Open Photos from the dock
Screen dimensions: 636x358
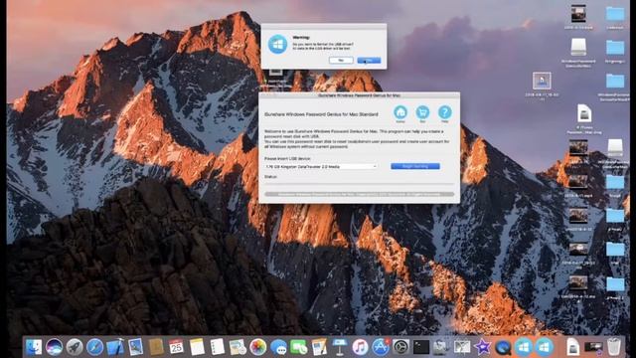click(x=258, y=347)
